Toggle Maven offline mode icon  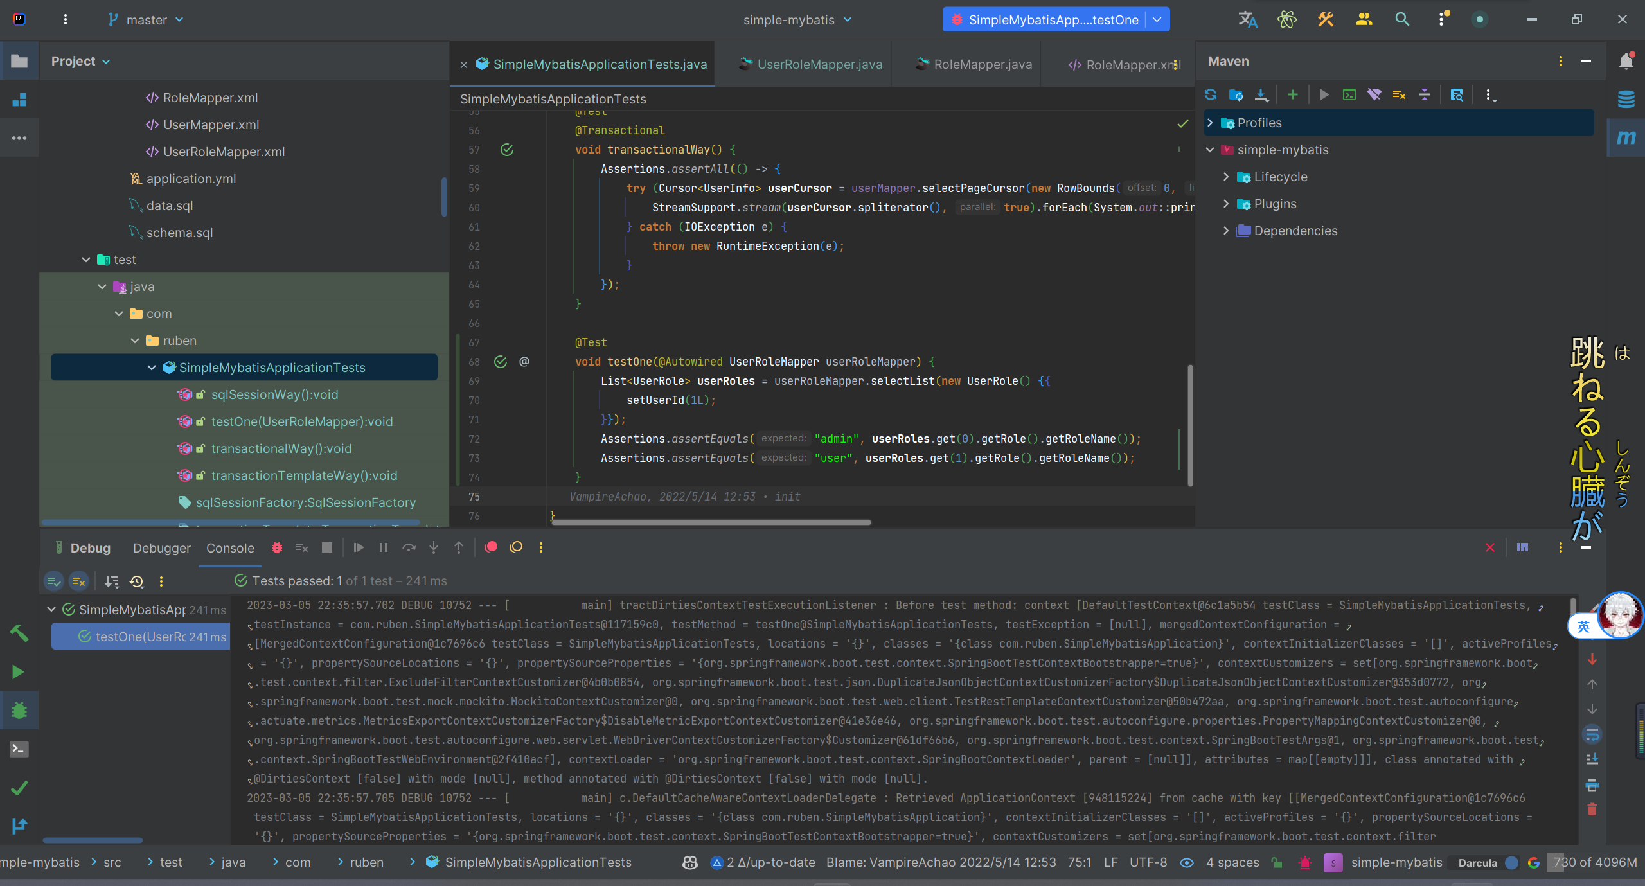(x=1374, y=95)
